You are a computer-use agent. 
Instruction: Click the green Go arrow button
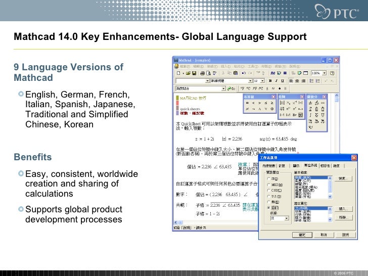231,88
